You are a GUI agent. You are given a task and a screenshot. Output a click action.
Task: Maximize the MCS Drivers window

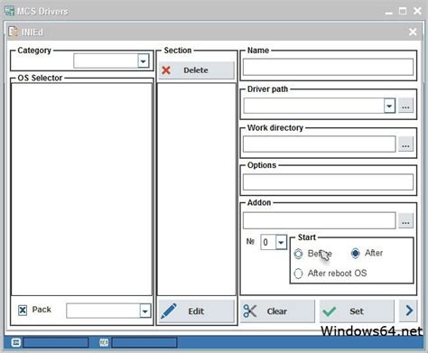click(x=403, y=11)
